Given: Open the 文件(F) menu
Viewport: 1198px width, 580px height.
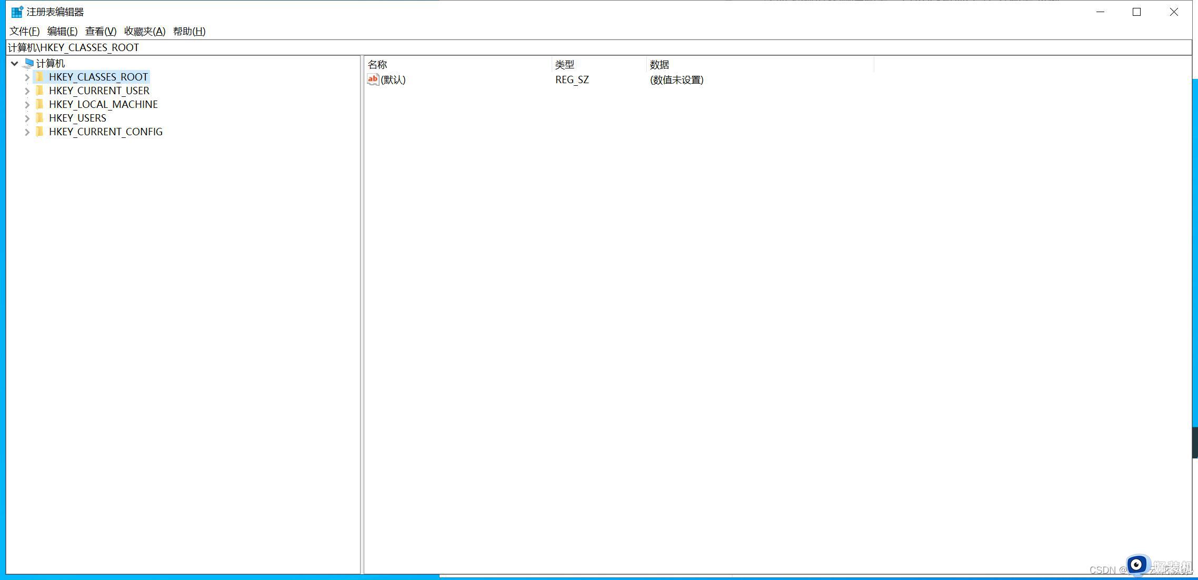Looking at the screenshot, I should 24,32.
